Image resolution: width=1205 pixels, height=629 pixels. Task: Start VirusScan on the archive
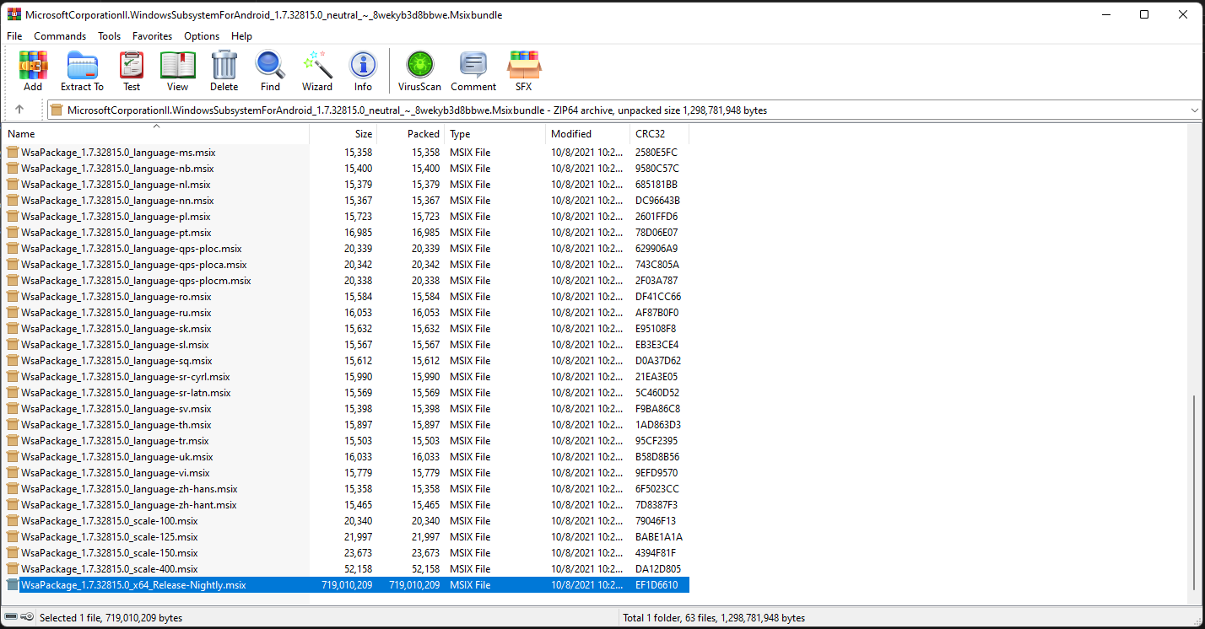point(419,71)
